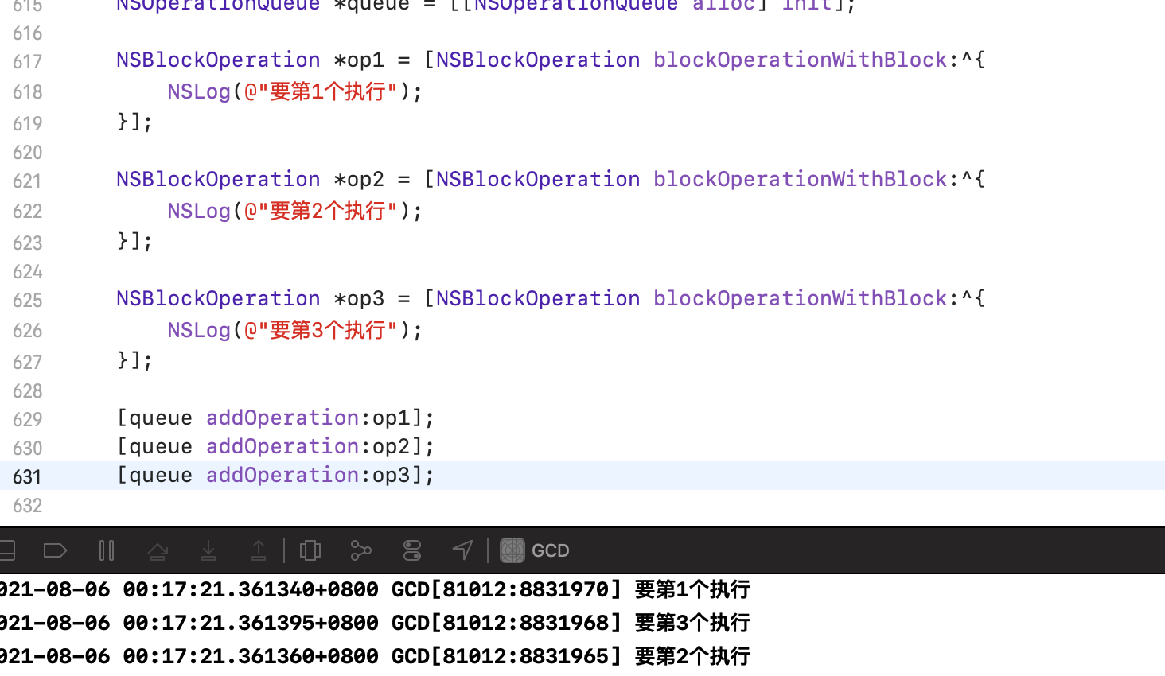Click line number 630 in gutter
1165x676 pixels.
tap(27, 448)
